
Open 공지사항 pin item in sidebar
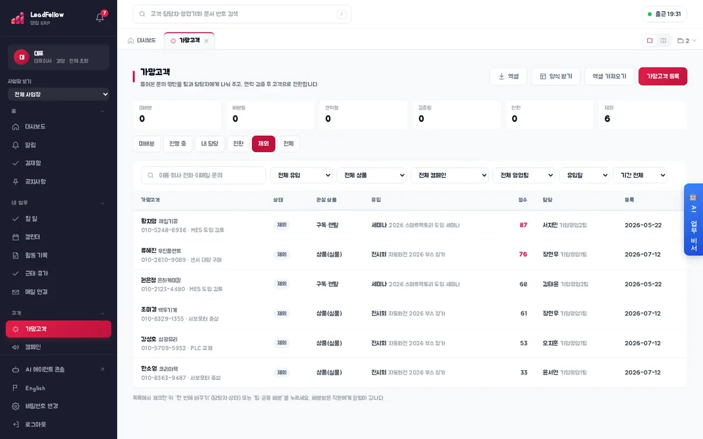[x=59, y=181]
